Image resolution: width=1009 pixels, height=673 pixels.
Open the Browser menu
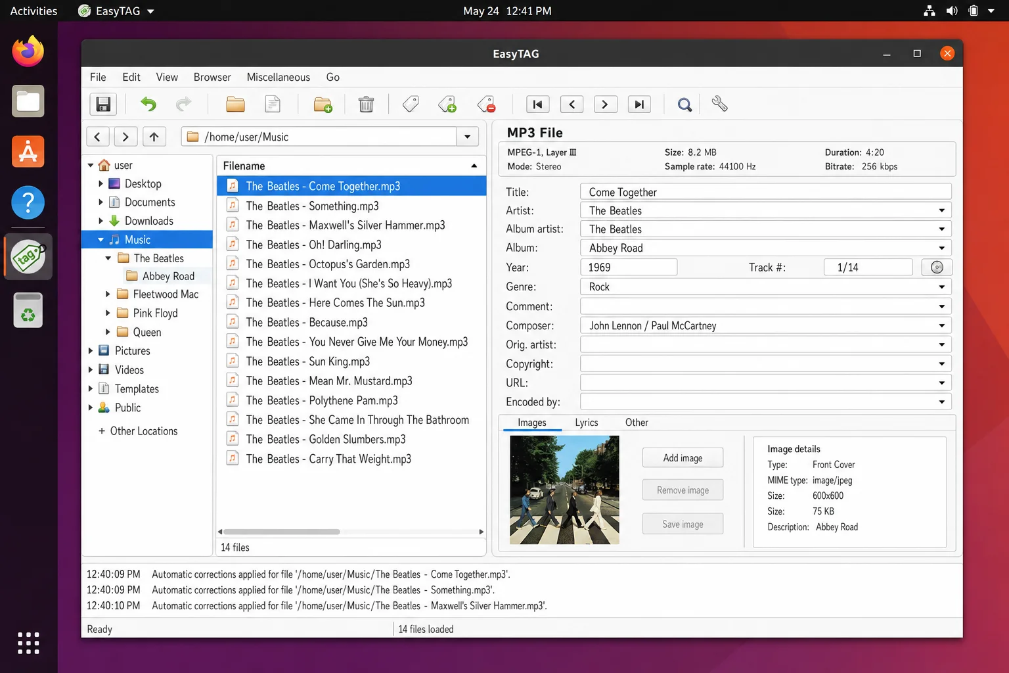click(x=212, y=77)
